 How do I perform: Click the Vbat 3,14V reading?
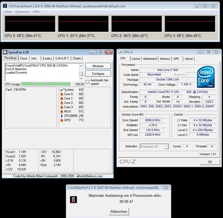tap(51, 165)
